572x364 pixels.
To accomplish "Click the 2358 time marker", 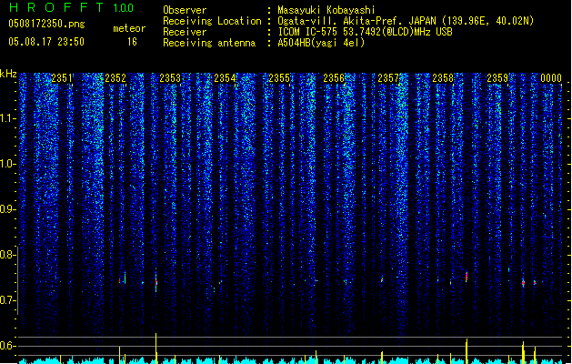I will pos(443,78).
